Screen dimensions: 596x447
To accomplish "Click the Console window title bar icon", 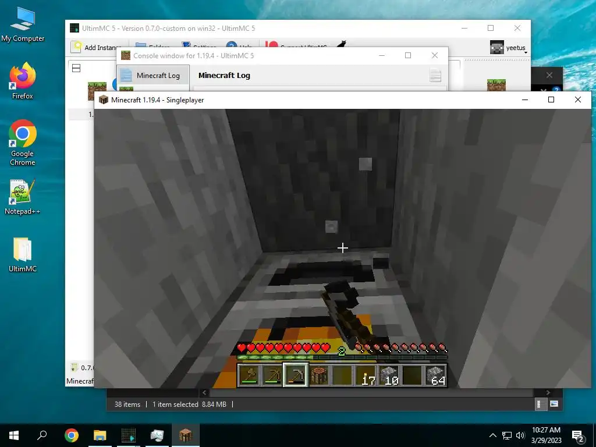I will point(126,55).
